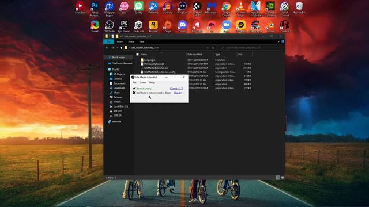Open the Vegas Pro desktop shortcut
This screenshot has height=207, width=369.
pyautogui.click(x=255, y=9)
